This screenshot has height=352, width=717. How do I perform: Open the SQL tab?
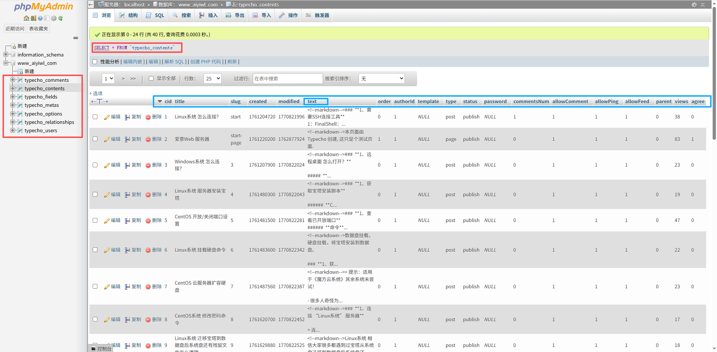pyautogui.click(x=154, y=15)
